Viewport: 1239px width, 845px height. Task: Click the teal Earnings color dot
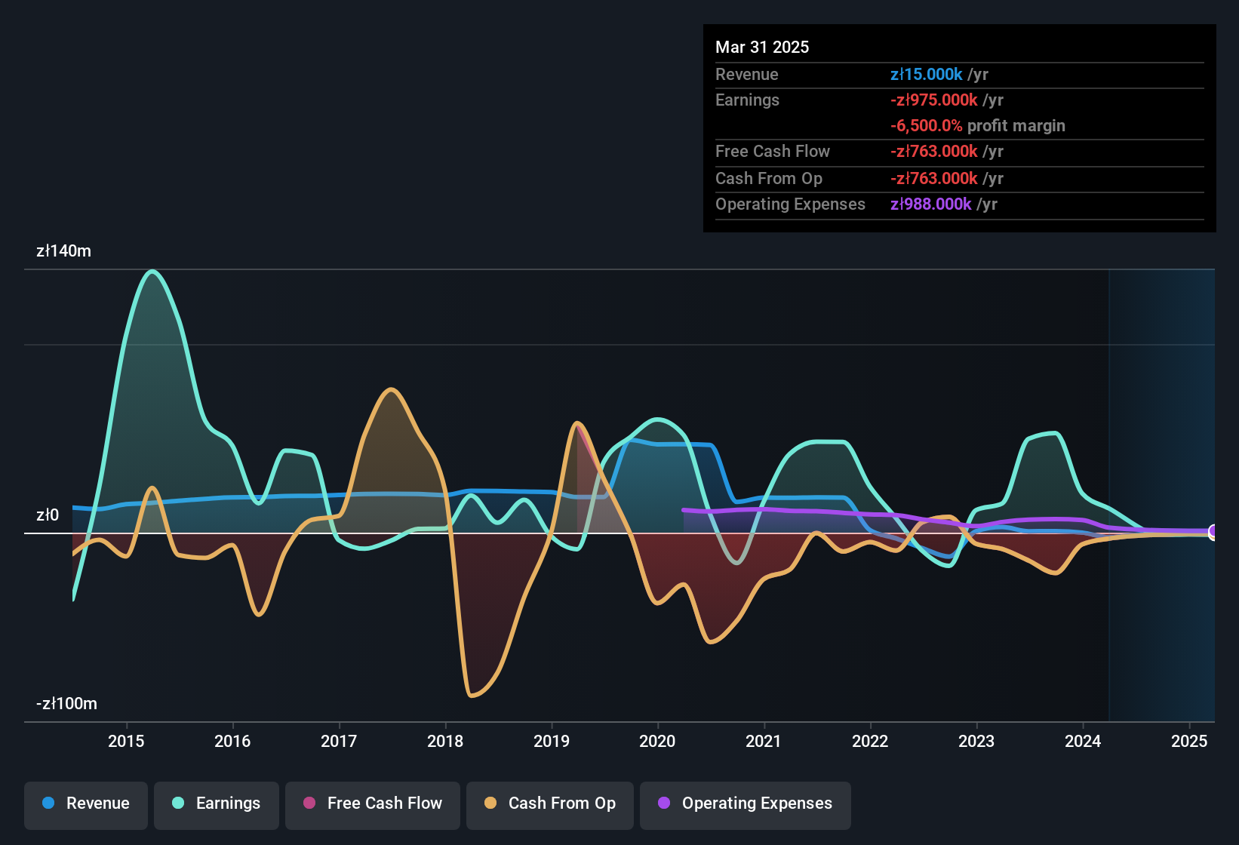coord(178,803)
